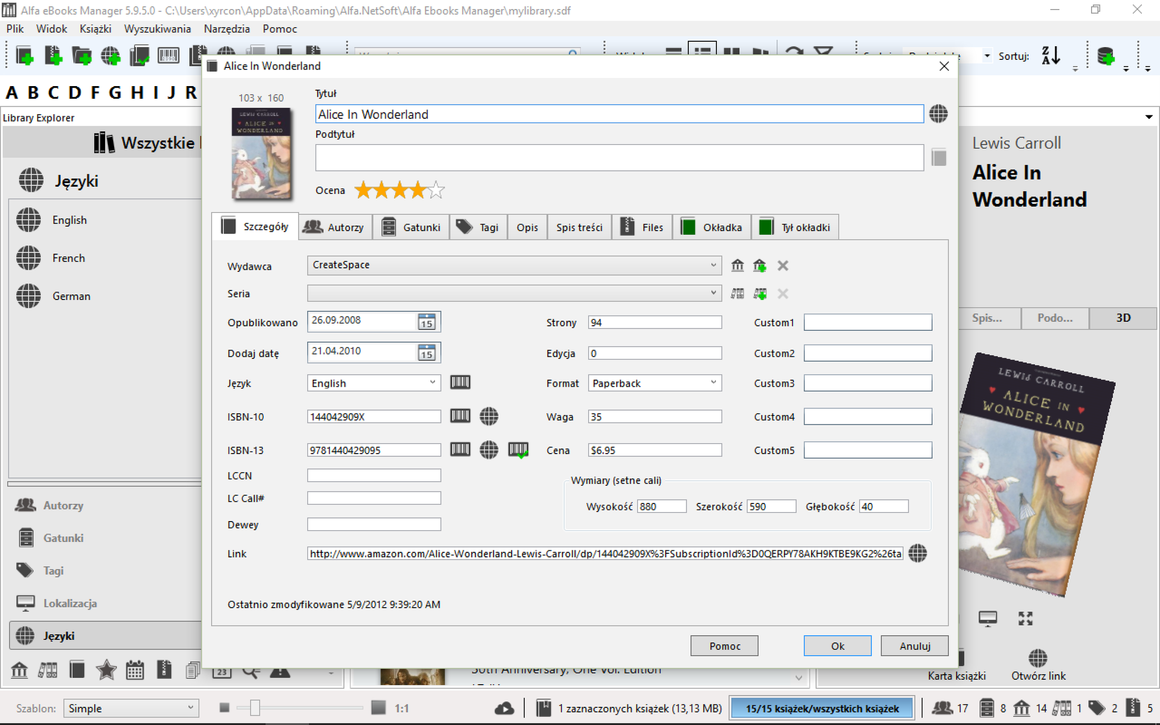Screen dimensions: 1160x725
Task: Click the Ok button
Action: [837, 646]
